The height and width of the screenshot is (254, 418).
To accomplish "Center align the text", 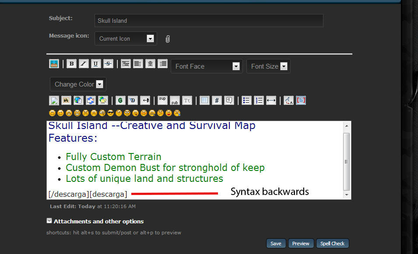I will tap(150, 64).
